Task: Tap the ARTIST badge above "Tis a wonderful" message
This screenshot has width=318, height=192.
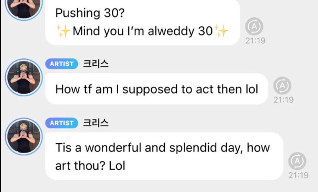Action: pos(62,123)
